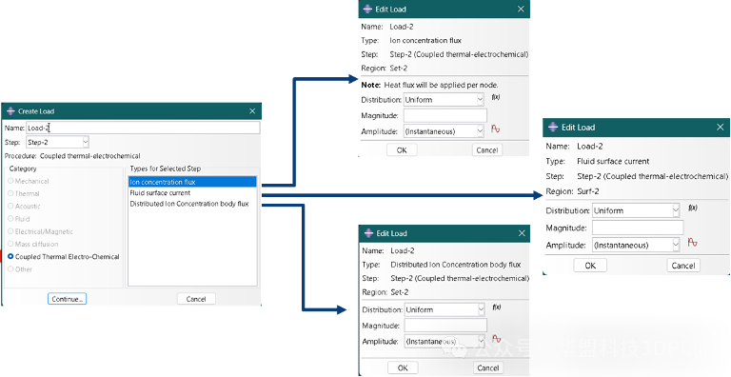
Task: Close the Distributed body flux Edit Load dialog
Action: 522,233
